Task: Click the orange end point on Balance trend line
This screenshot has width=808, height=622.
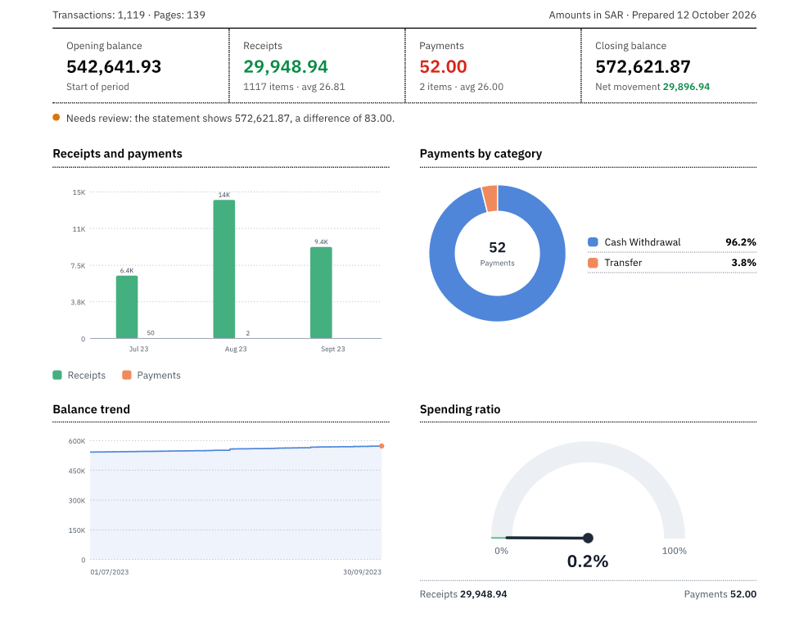Action: tap(381, 446)
